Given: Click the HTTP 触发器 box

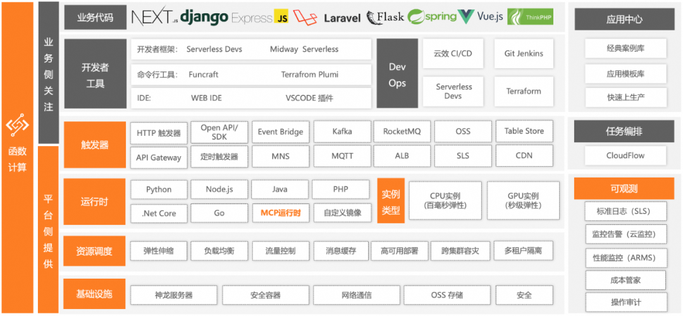Looking at the screenshot, I should (x=159, y=133).
